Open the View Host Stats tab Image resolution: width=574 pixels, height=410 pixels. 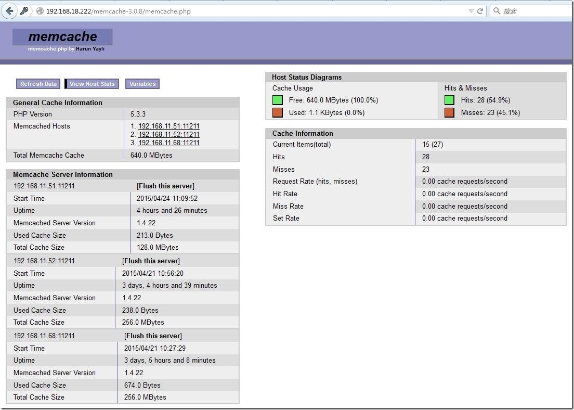point(92,84)
